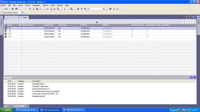Open the Edit menu

(9, 5)
